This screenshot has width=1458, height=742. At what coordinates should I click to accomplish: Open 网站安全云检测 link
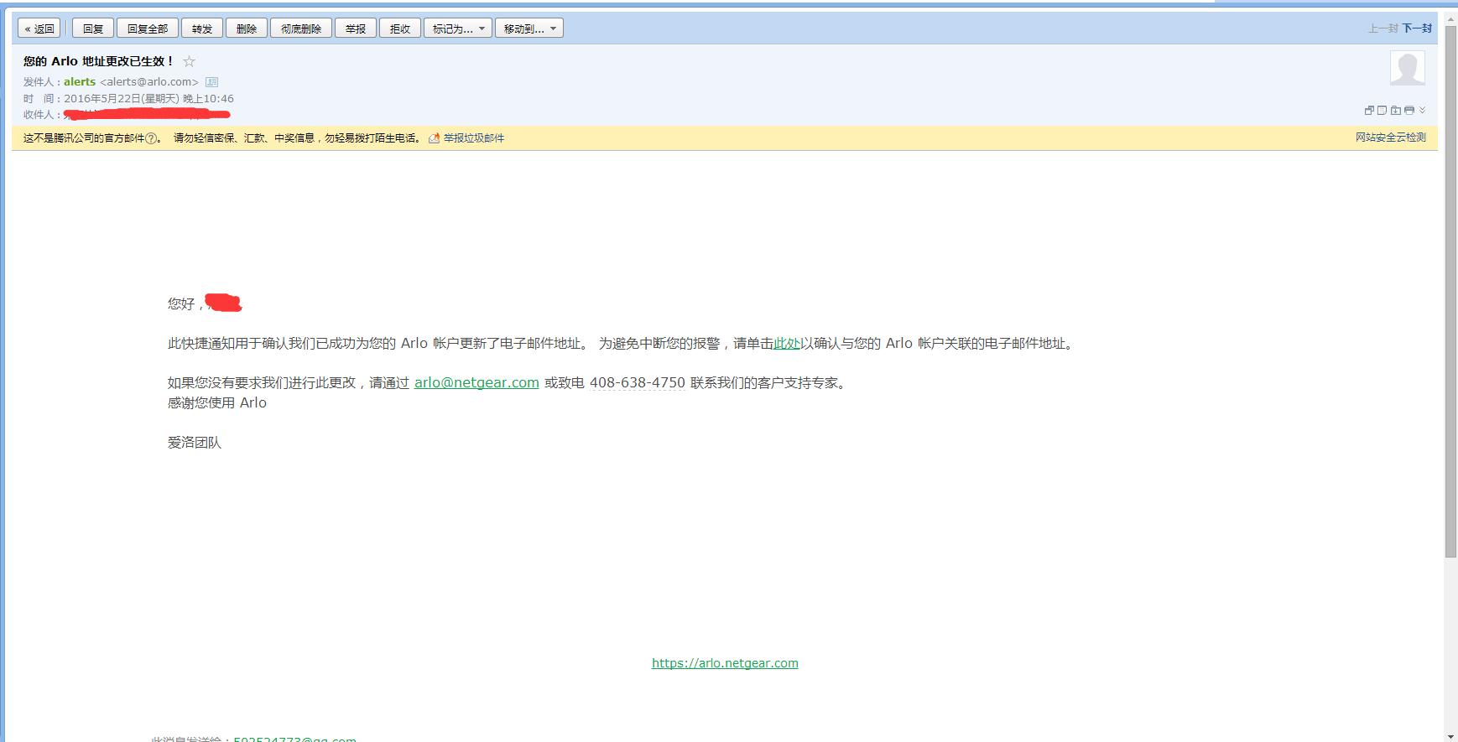point(1391,138)
